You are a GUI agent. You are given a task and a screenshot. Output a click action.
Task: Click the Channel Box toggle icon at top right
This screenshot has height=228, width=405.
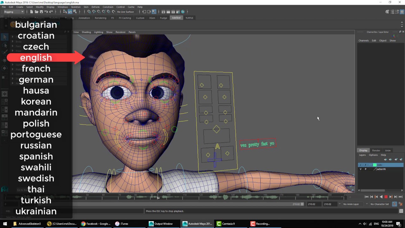(x=402, y=12)
